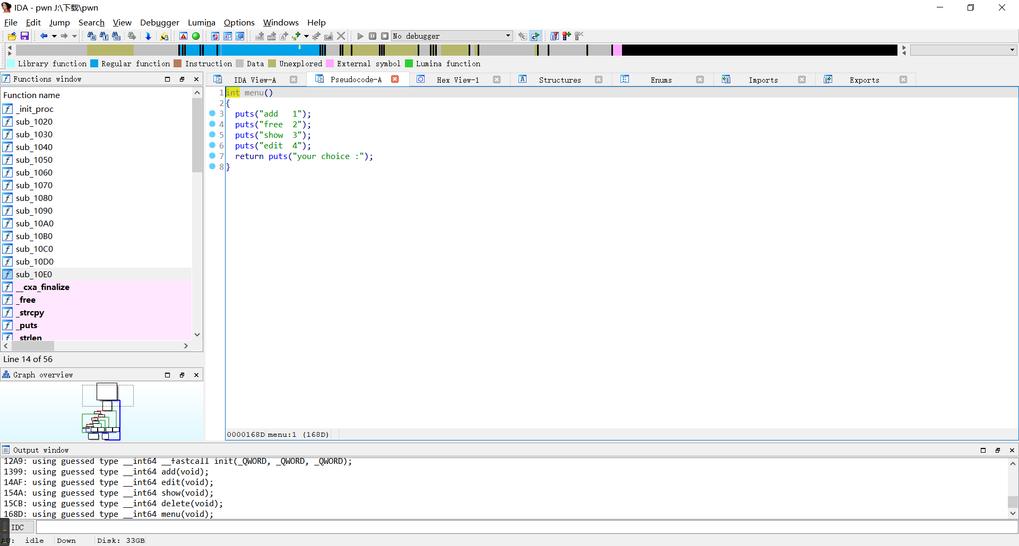Screen dimensions: 1019x546
Task: Toggle breakpoint dot on line 5
Action: point(212,135)
